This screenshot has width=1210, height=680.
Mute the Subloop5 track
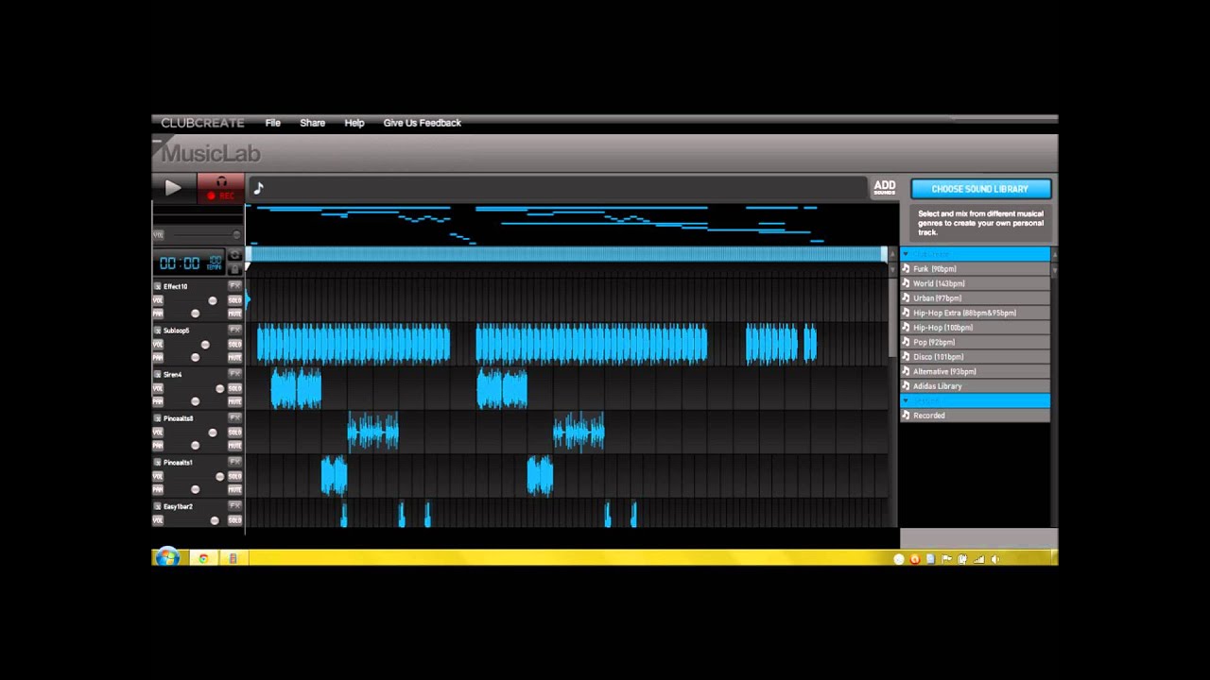click(x=235, y=358)
